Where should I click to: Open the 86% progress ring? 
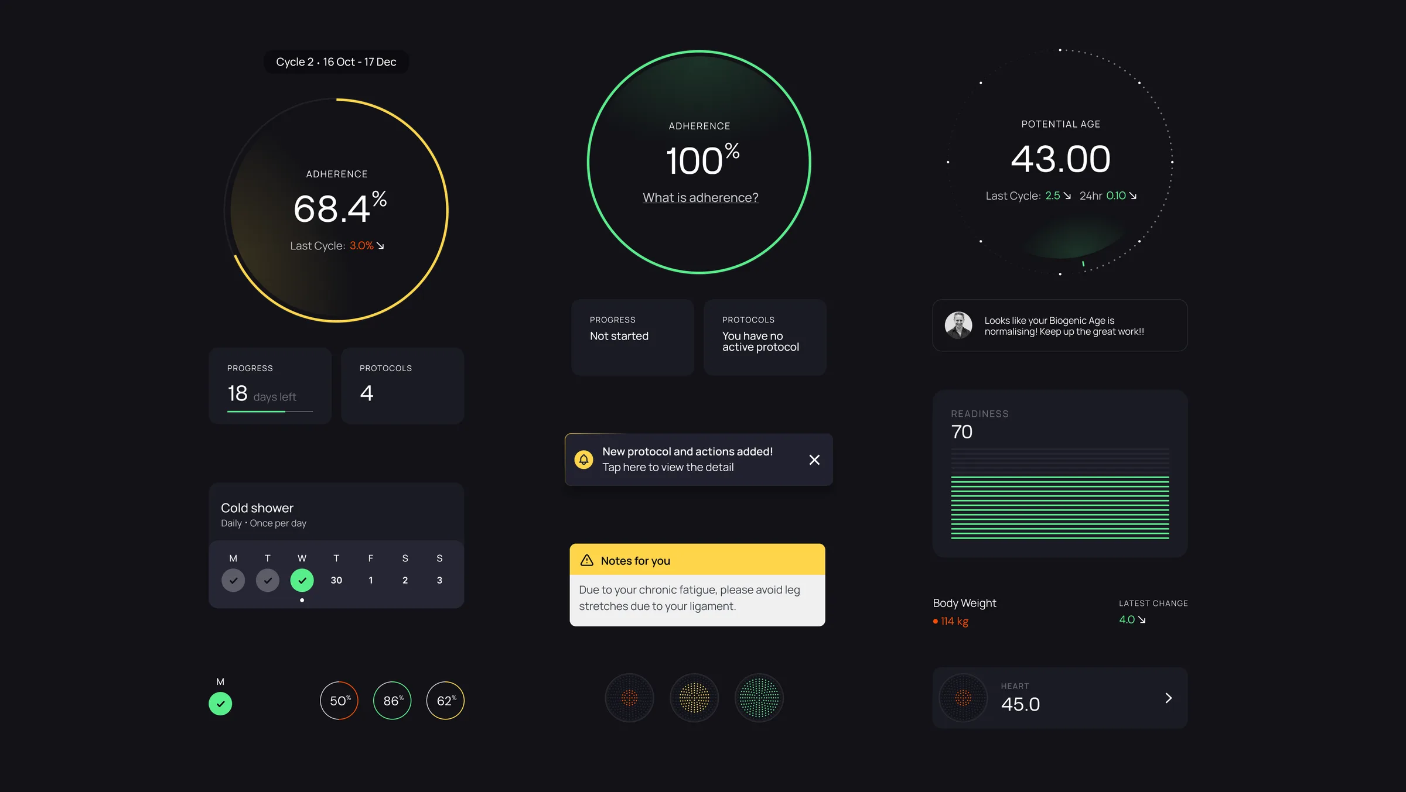click(x=393, y=701)
